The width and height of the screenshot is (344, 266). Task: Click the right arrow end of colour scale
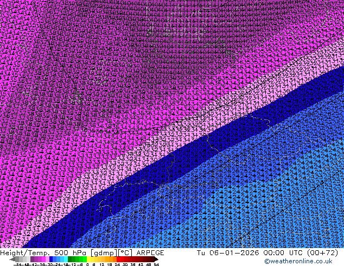[x=156, y=259]
